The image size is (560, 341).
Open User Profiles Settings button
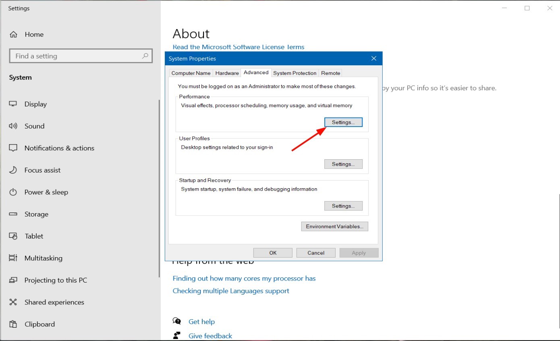pos(343,164)
